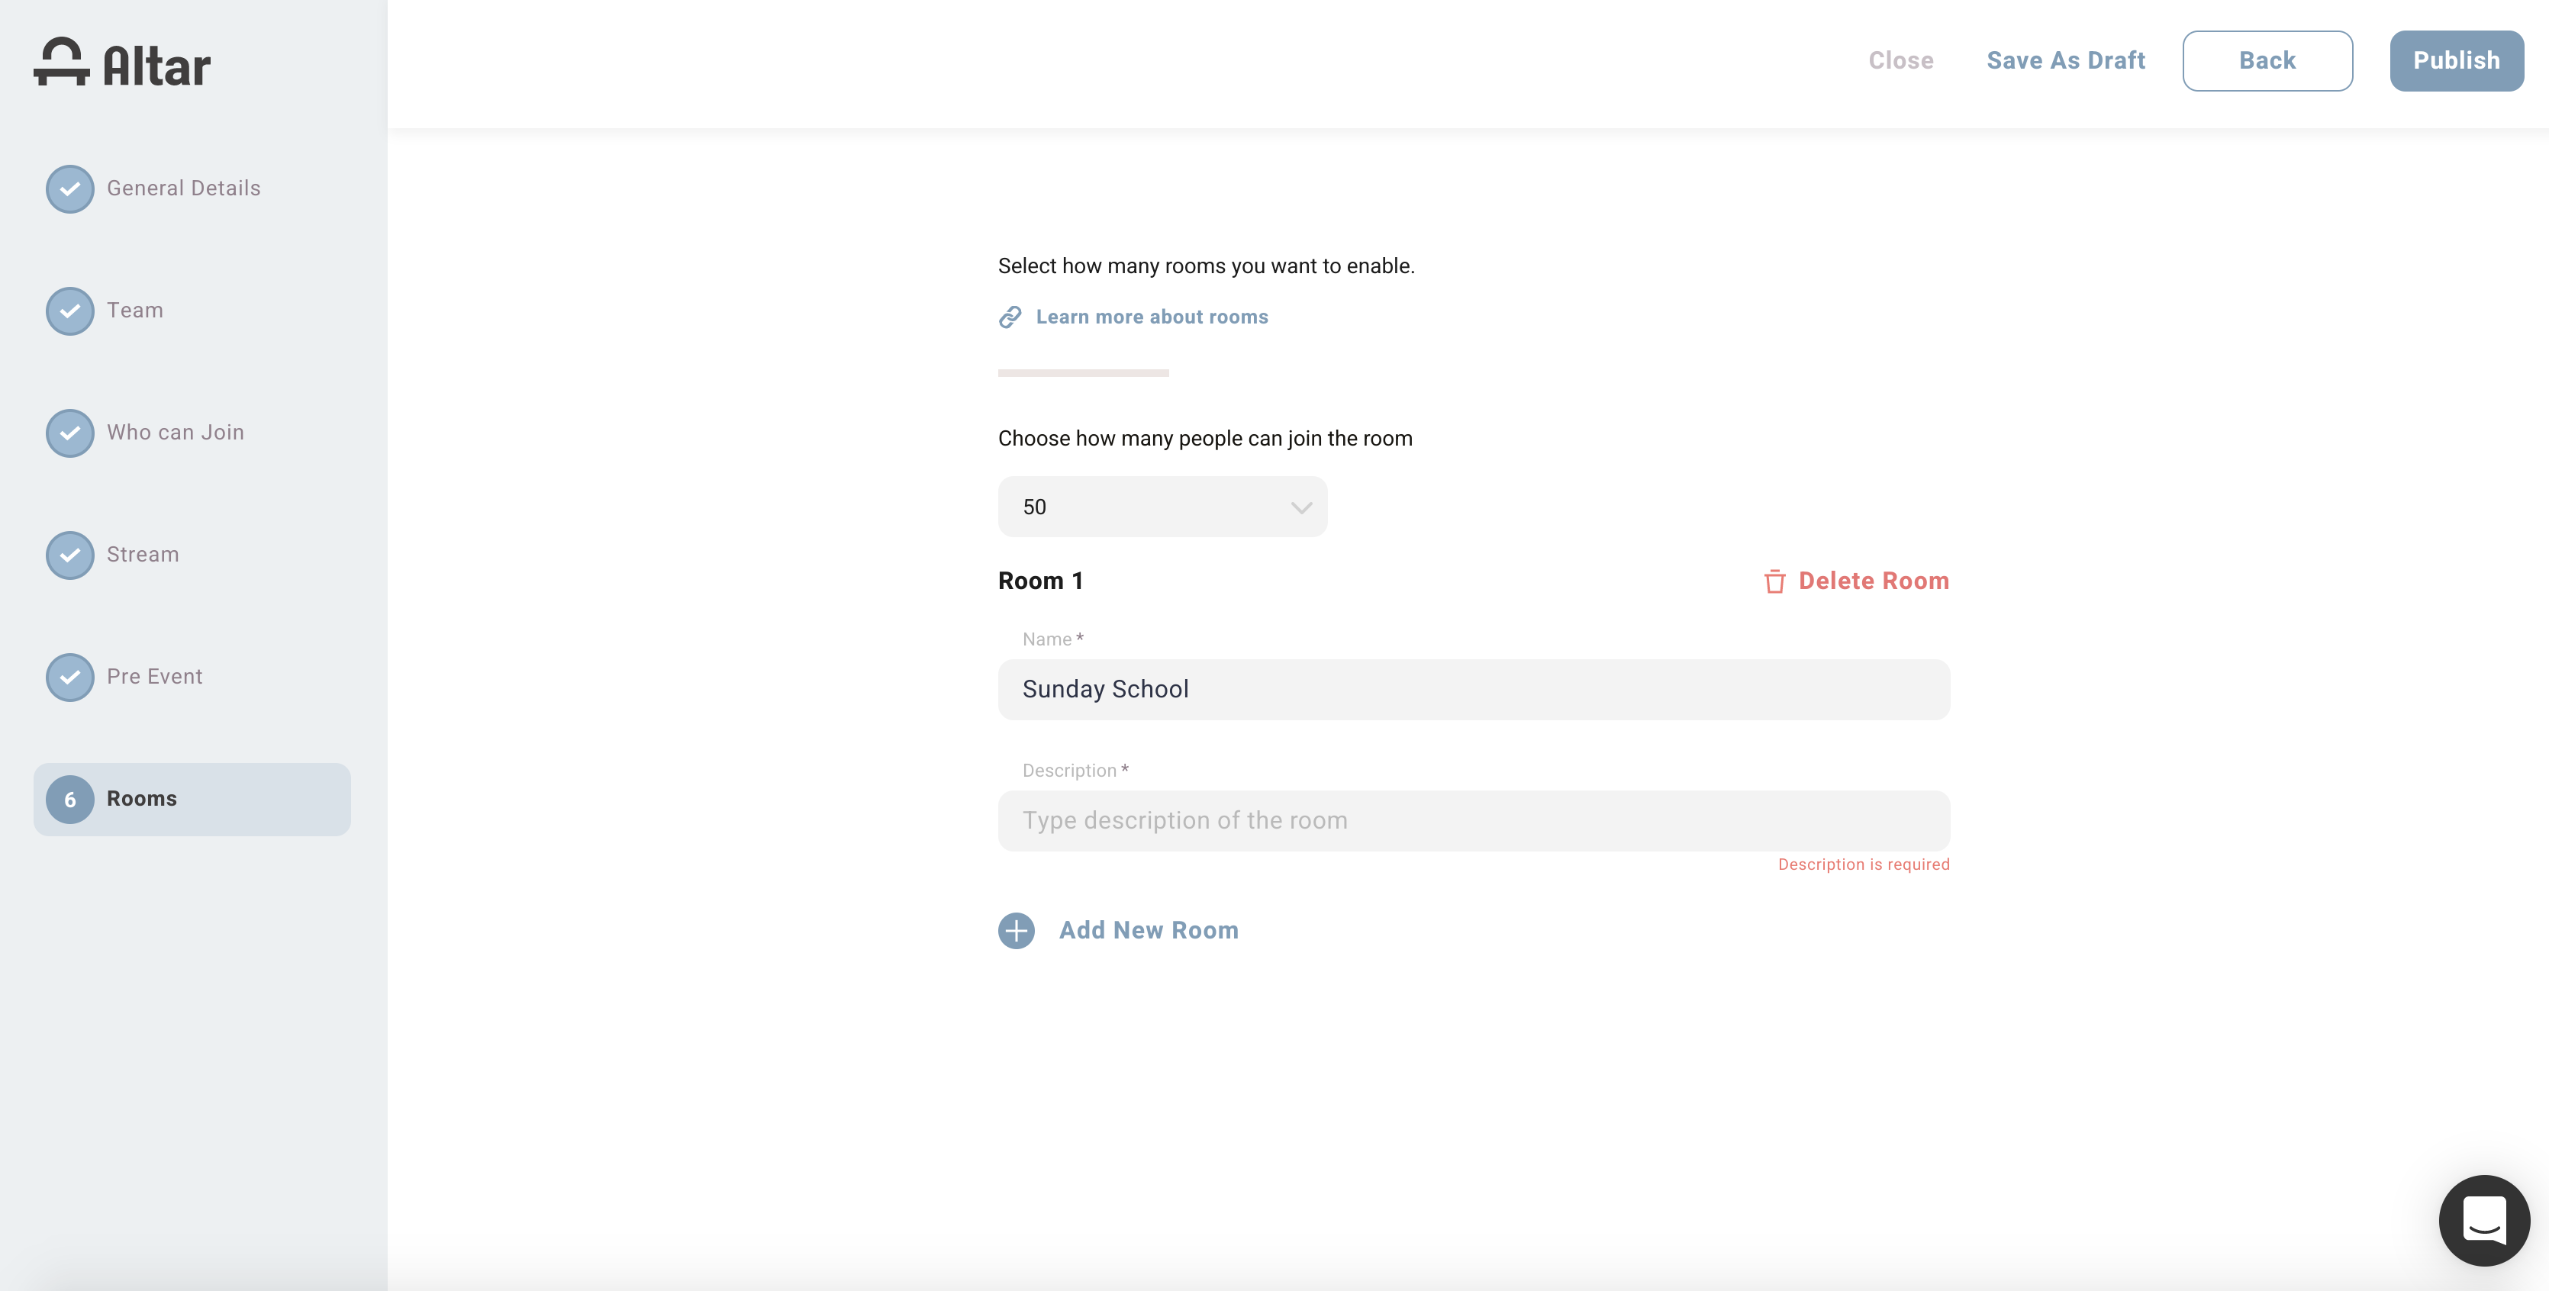Click the Room 1 heading
The height and width of the screenshot is (1291, 2549).
click(1040, 581)
